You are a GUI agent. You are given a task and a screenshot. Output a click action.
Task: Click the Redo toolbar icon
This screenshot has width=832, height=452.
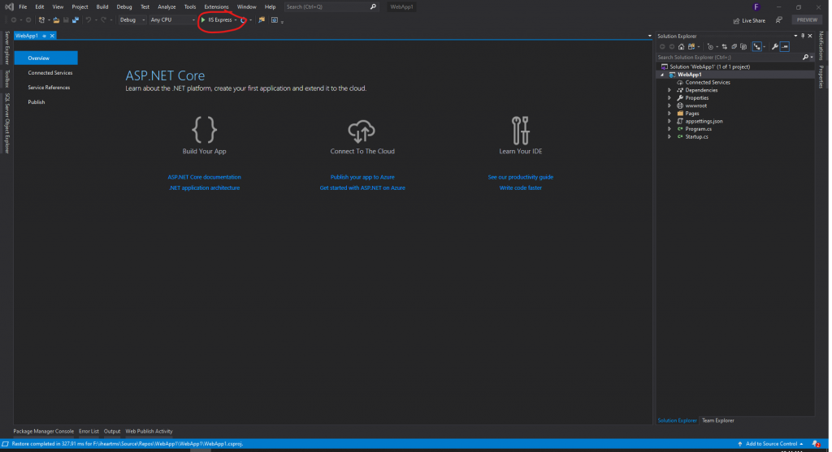(x=104, y=20)
